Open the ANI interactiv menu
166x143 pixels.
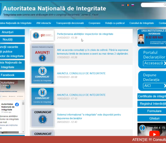point(44,23)
